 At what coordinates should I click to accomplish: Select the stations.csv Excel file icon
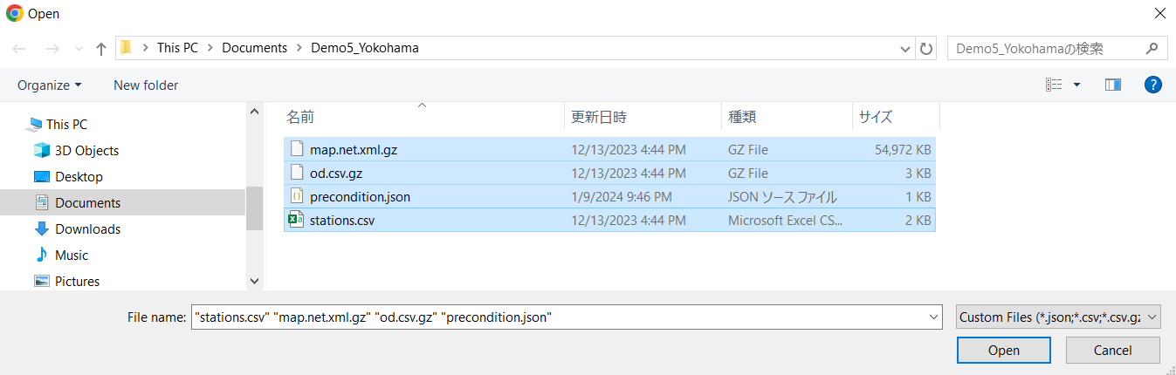[296, 221]
